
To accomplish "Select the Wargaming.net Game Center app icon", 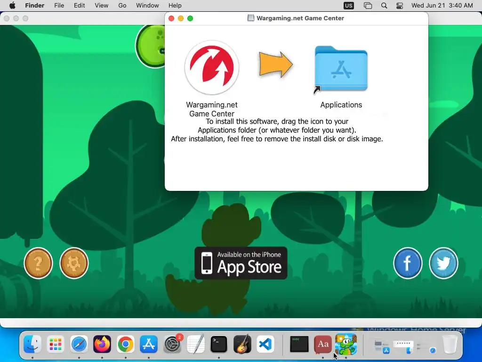I will pos(212,67).
